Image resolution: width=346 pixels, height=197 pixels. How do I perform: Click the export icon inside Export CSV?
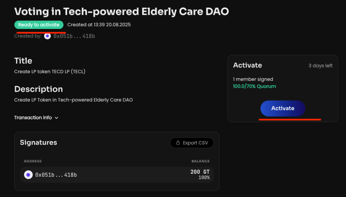point(178,143)
